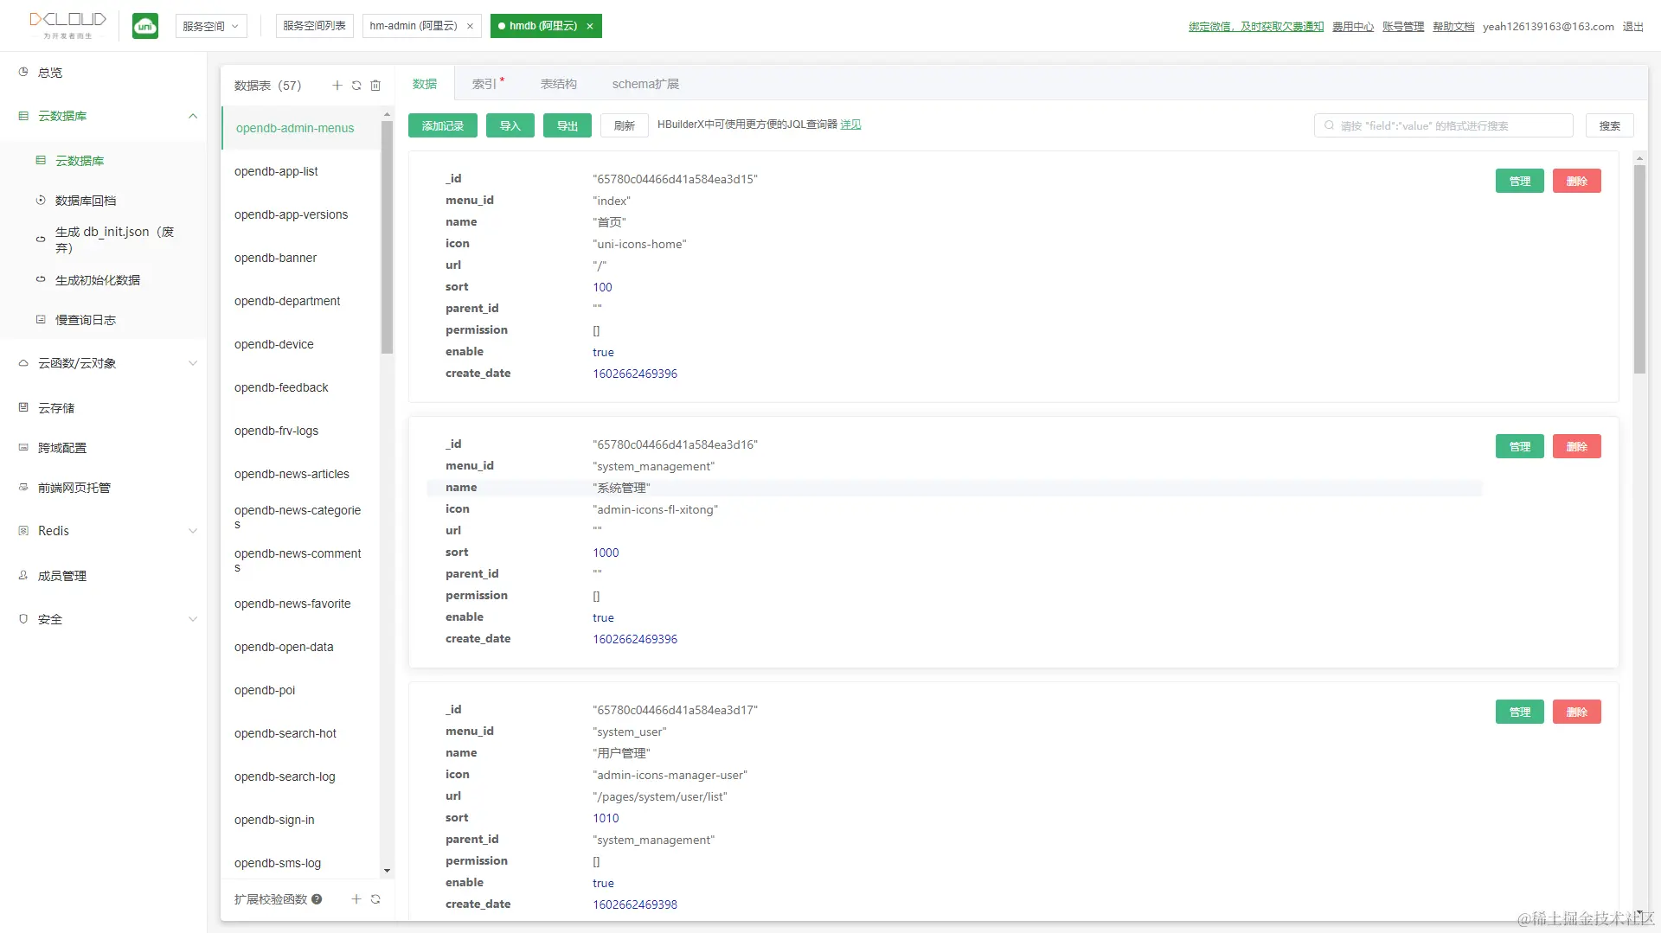This screenshot has width=1661, height=933.
Task: Collapse the 云数据库 sidebar section
Action: (193, 116)
